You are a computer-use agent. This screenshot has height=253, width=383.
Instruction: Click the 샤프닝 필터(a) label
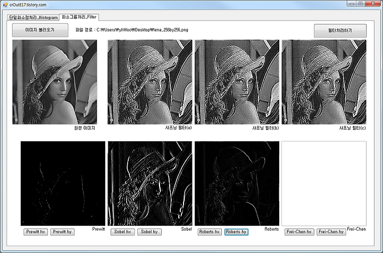179,127
